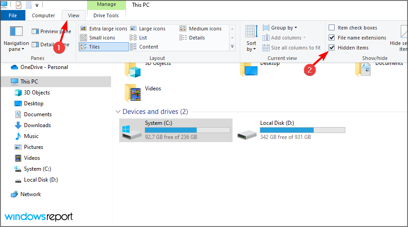The width and height of the screenshot is (408, 227).
Task: Select Content layout
Action: tap(144, 47)
